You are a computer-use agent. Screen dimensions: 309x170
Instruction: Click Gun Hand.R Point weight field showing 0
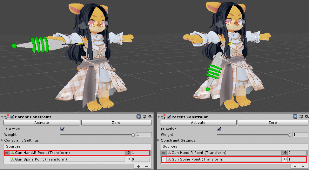(x=297, y=153)
